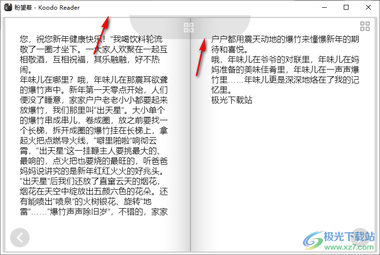Screen dimensions: 380x255
Task: Click the line "这一挂鞭主人要挑最大的"
Action: click(90, 151)
